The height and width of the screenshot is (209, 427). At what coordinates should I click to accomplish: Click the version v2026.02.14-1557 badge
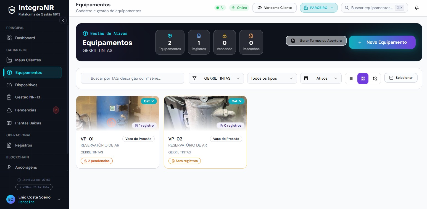pos(34,187)
